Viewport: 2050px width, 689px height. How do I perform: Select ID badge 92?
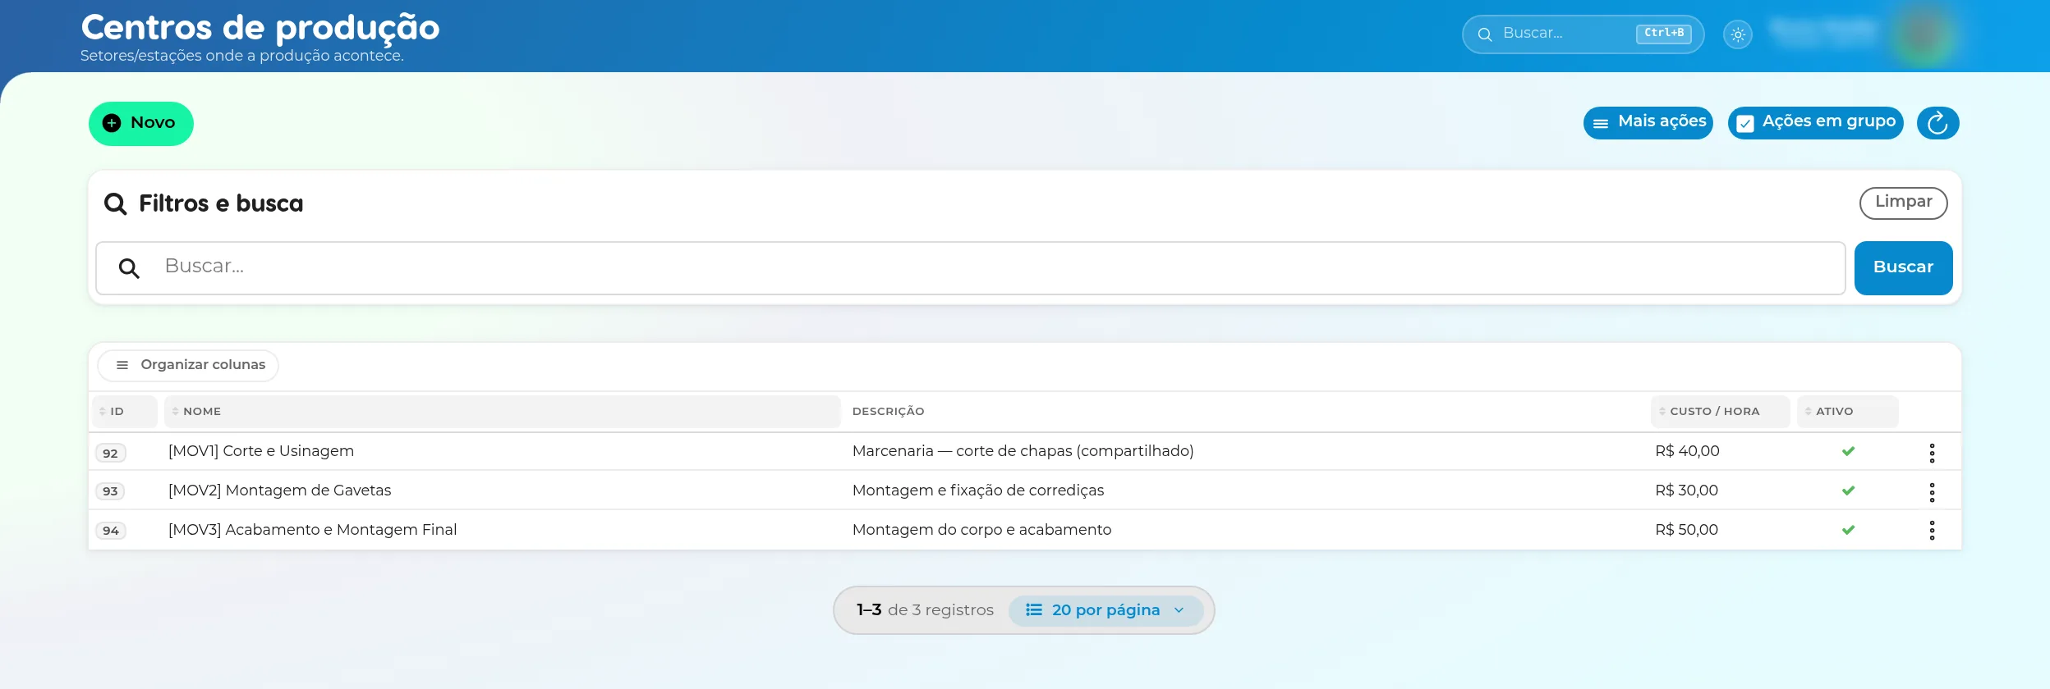tap(111, 453)
